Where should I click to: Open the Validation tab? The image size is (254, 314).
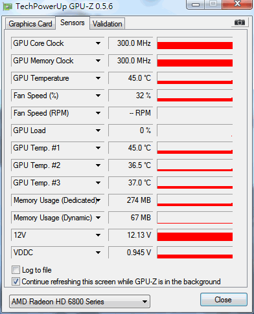[108, 24]
